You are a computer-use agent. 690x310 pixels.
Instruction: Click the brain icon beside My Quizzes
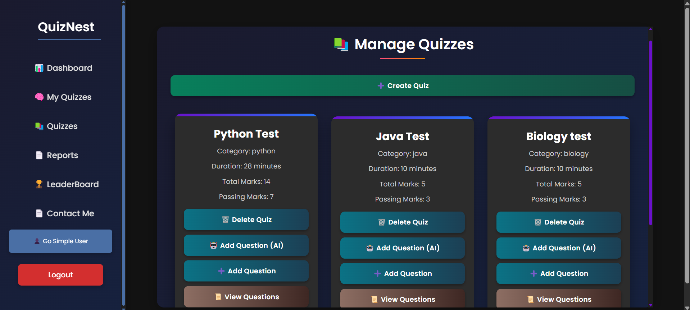coord(39,97)
